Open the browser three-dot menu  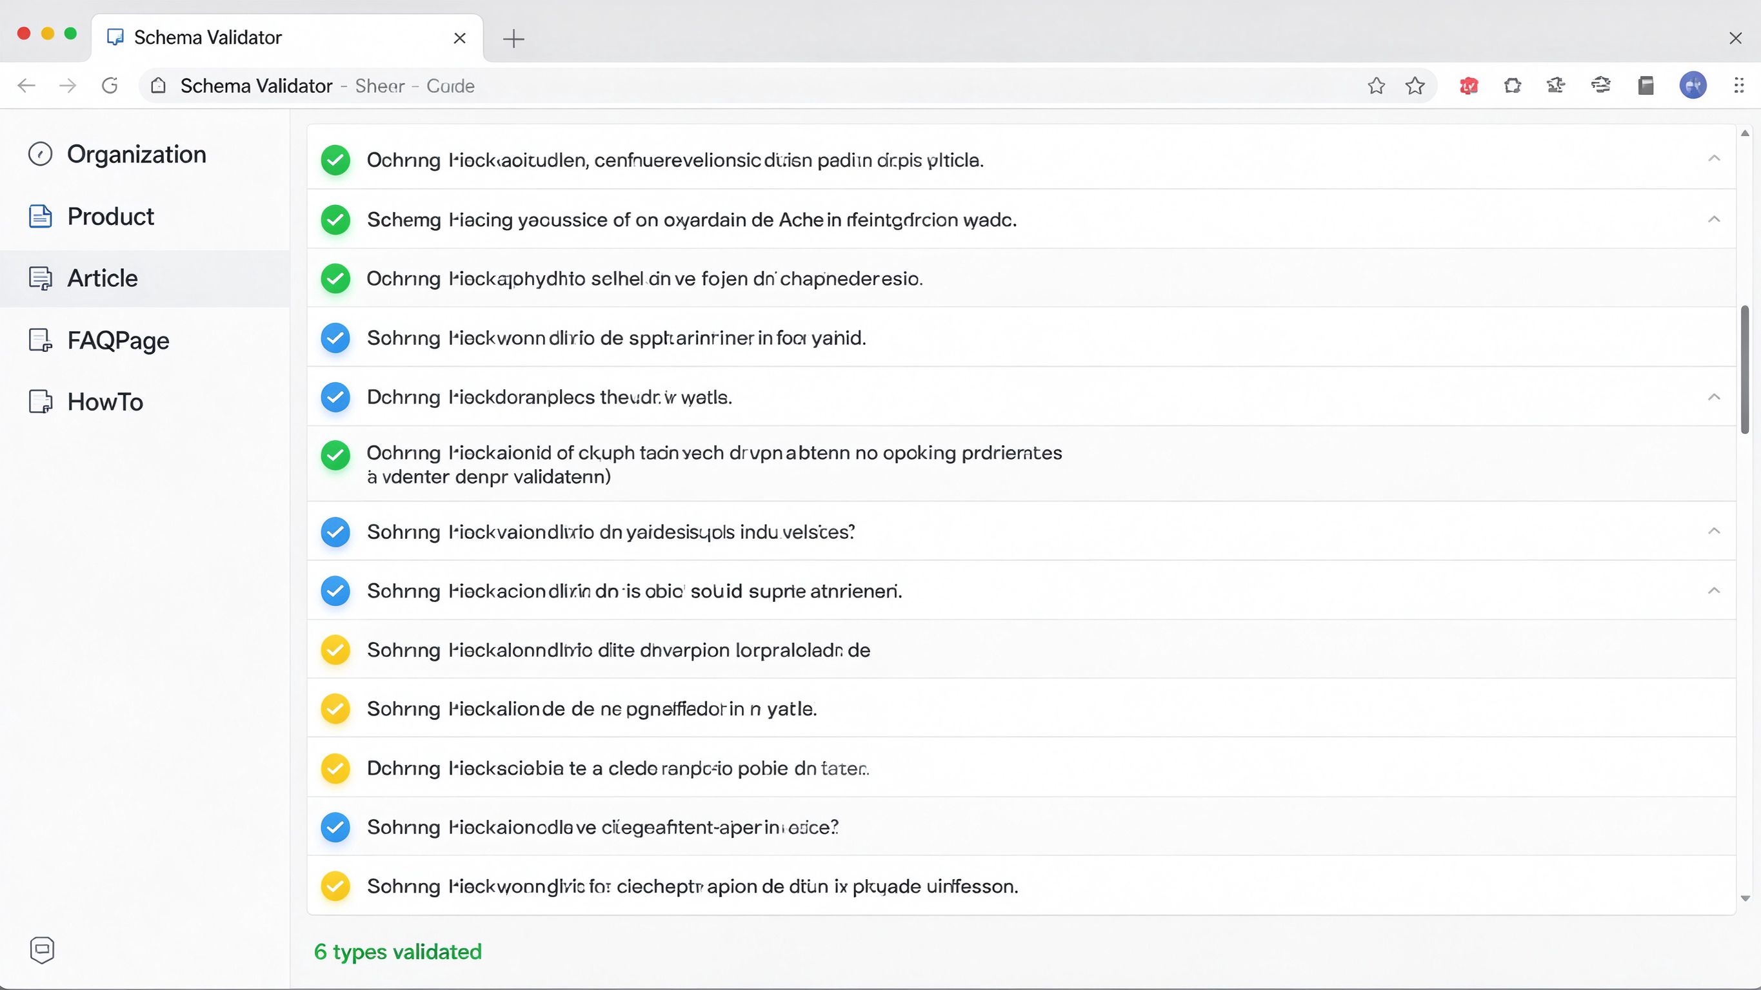point(1738,86)
